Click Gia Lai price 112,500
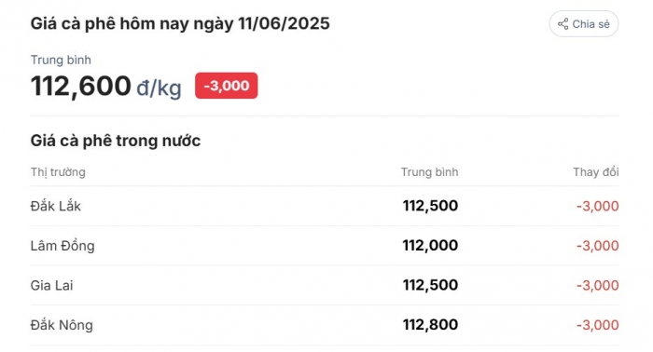Viewport: 653px width, 352px height. [x=430, y=285]
